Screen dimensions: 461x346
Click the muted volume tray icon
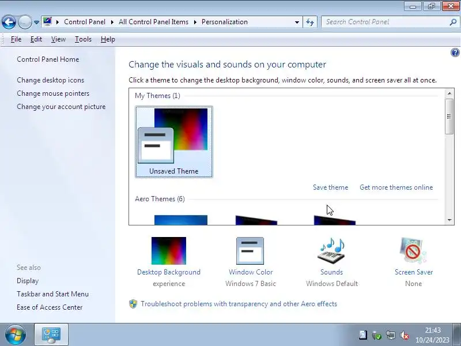coord(405,335)
